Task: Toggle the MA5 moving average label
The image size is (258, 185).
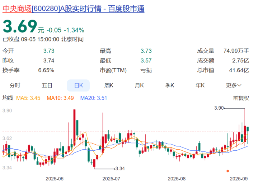Action: pos(28,98)
